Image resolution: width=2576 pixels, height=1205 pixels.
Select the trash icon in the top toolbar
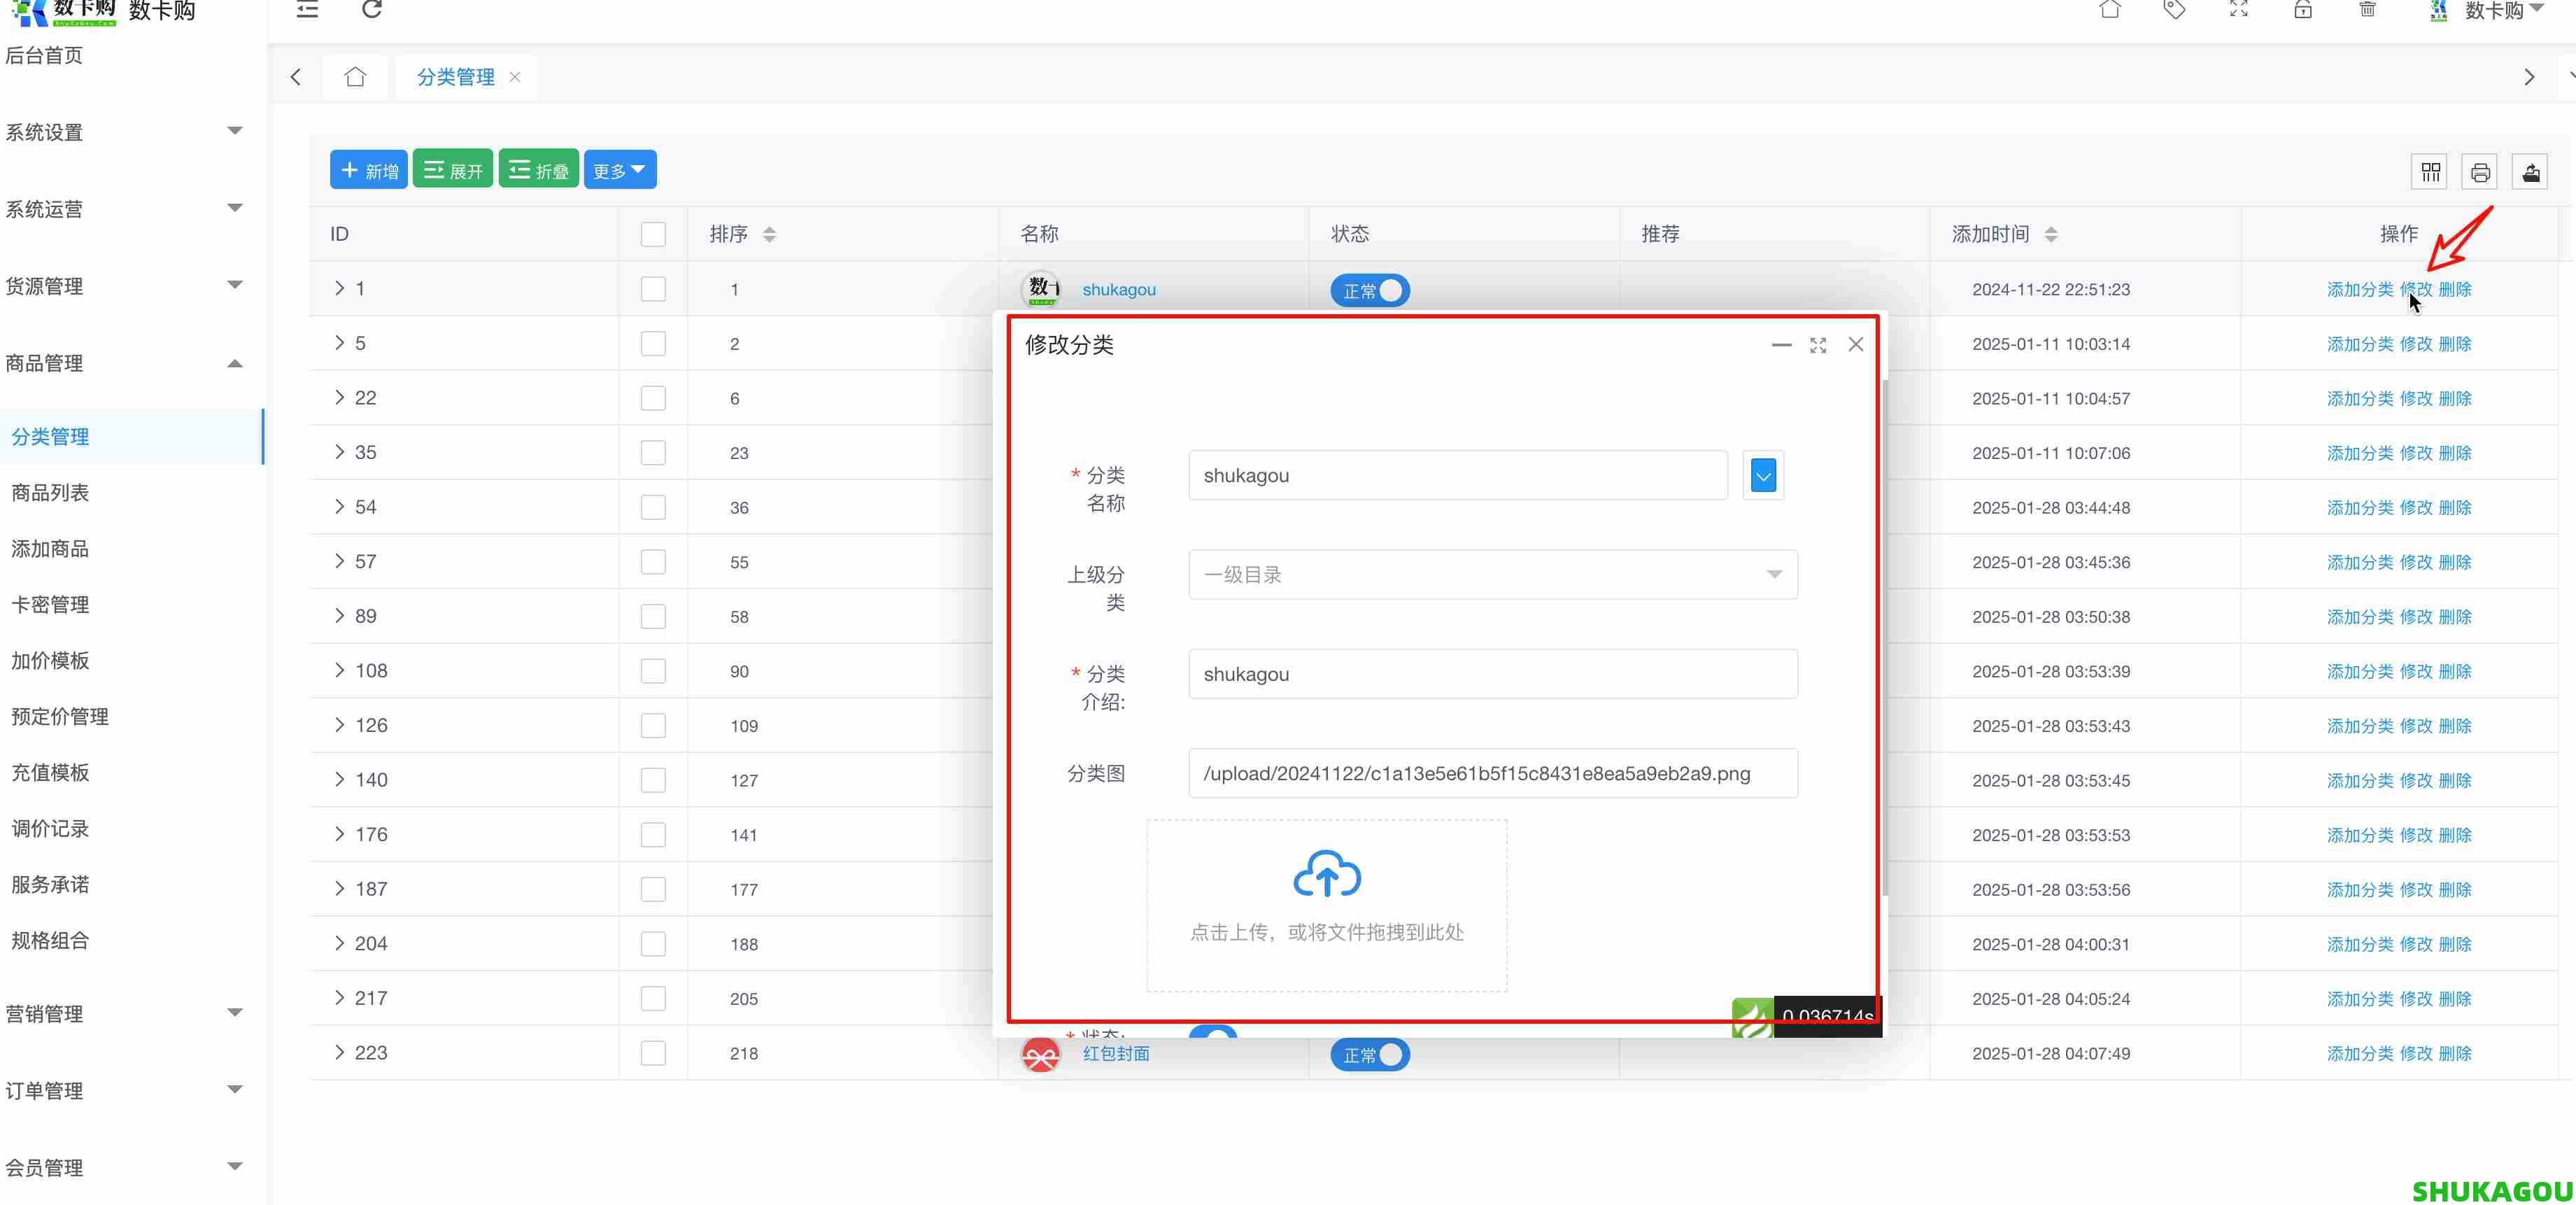2367,10
